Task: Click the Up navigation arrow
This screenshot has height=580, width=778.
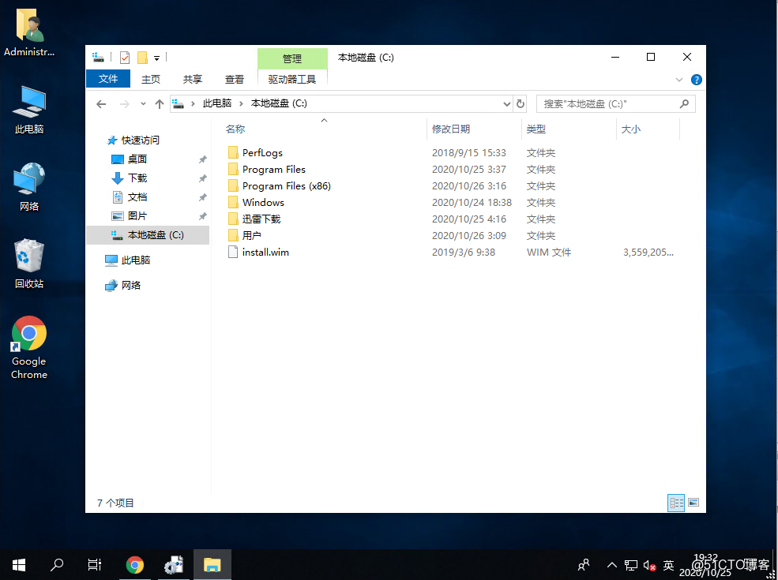Action: pos(159,103)
